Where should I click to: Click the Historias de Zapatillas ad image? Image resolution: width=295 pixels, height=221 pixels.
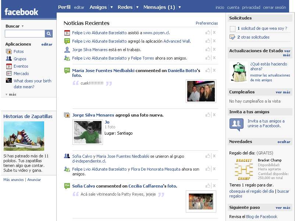click(x=24, y=136)
